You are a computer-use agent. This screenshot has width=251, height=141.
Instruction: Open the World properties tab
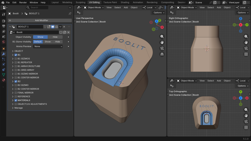point(3,42)
